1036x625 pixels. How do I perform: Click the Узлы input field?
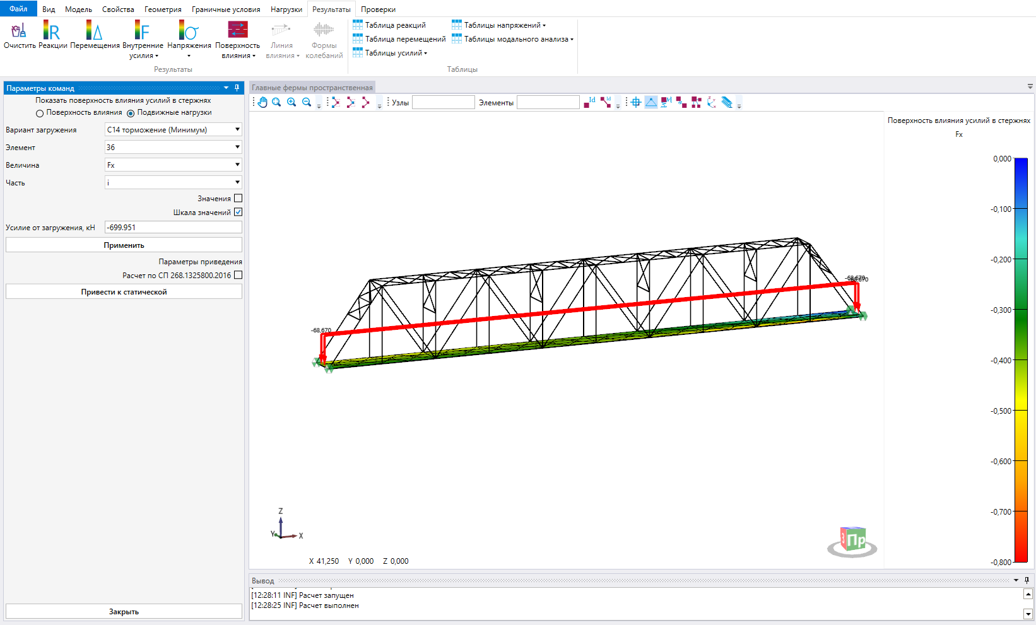pos(443,102)
